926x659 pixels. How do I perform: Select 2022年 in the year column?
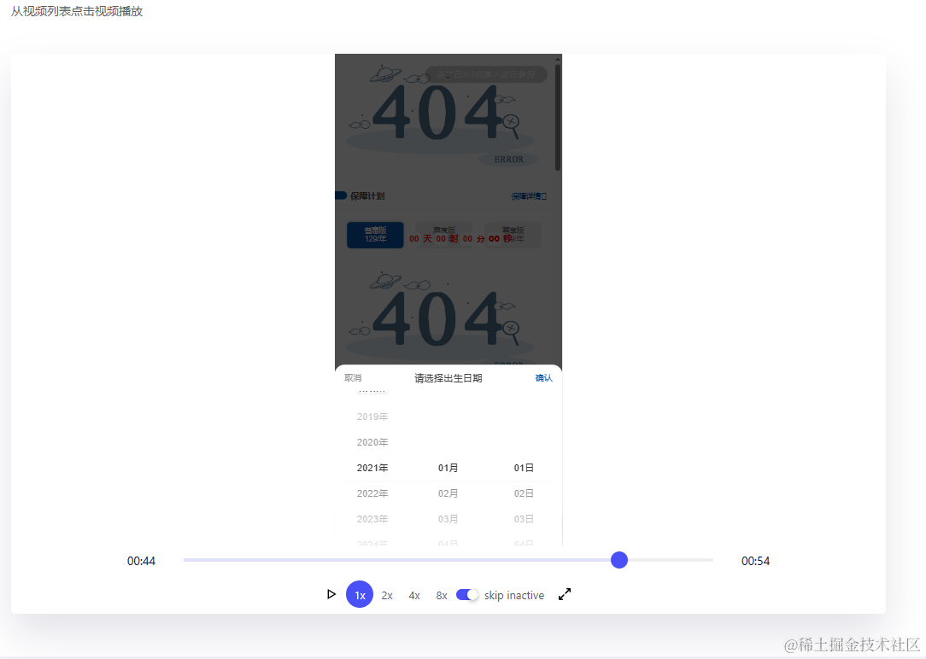(372, 493)
